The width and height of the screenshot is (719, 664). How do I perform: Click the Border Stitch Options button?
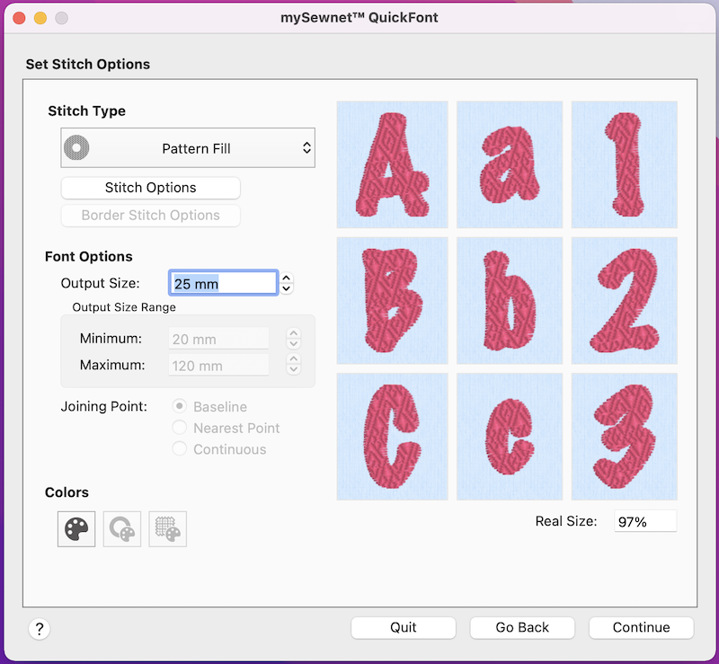[x=150, y=216]
